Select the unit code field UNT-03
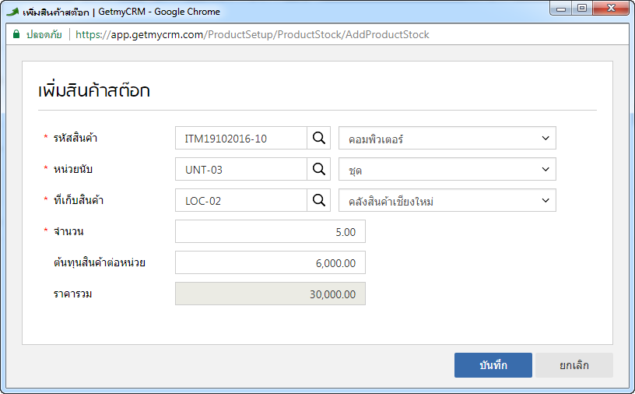635x394 pixels. click(x=241, y=169)
